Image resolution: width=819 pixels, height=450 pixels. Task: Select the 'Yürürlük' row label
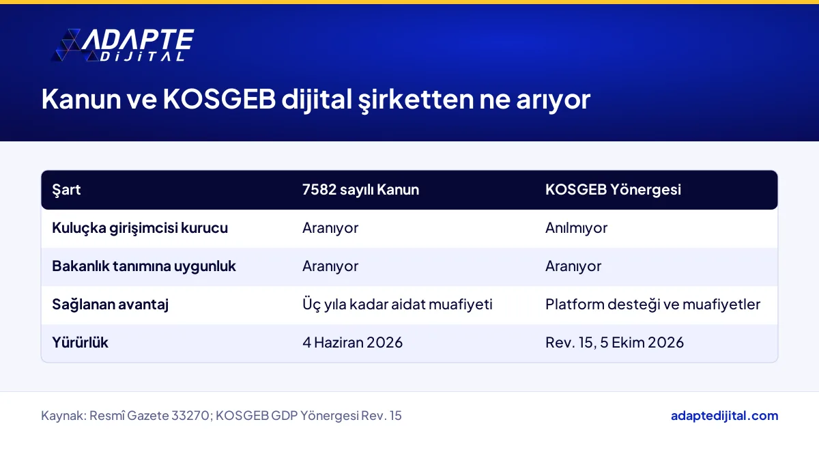point(80,343)
